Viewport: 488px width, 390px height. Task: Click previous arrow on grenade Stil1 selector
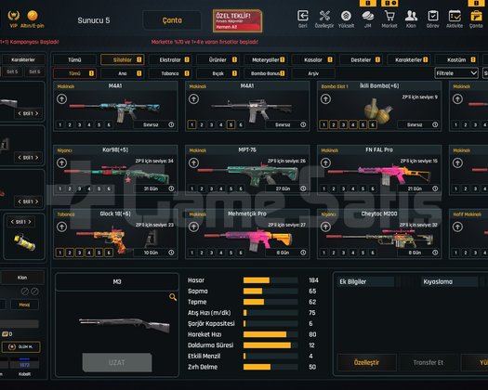click(12, 222)
